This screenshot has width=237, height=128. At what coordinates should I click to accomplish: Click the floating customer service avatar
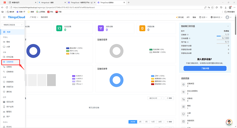coord(229,122)
